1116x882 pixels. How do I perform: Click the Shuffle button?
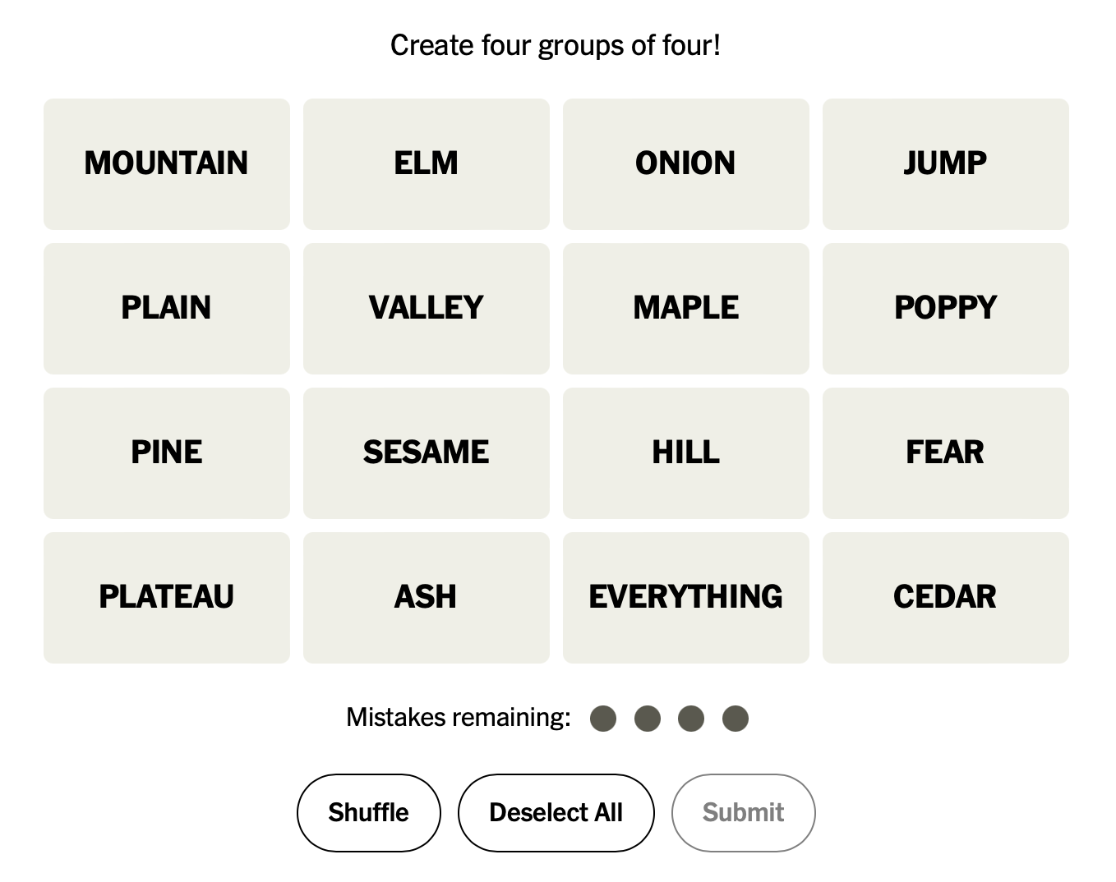tap(368, 812)
